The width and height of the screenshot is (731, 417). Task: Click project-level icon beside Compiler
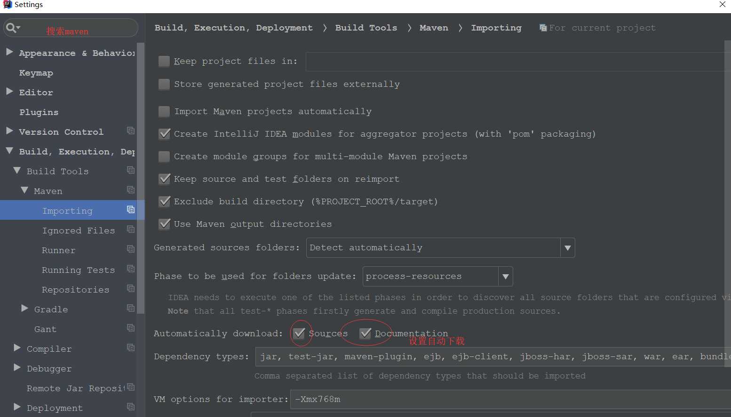coord(131,347)
